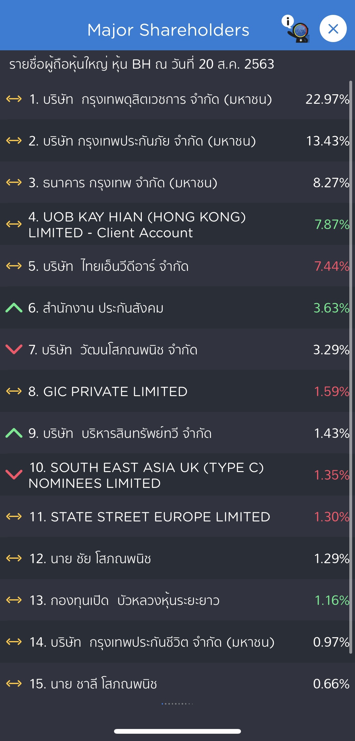This screenshot has height=741, width=355.
Task: Tap the red 7.44% holding value
Action: click(x=332, y=266)
